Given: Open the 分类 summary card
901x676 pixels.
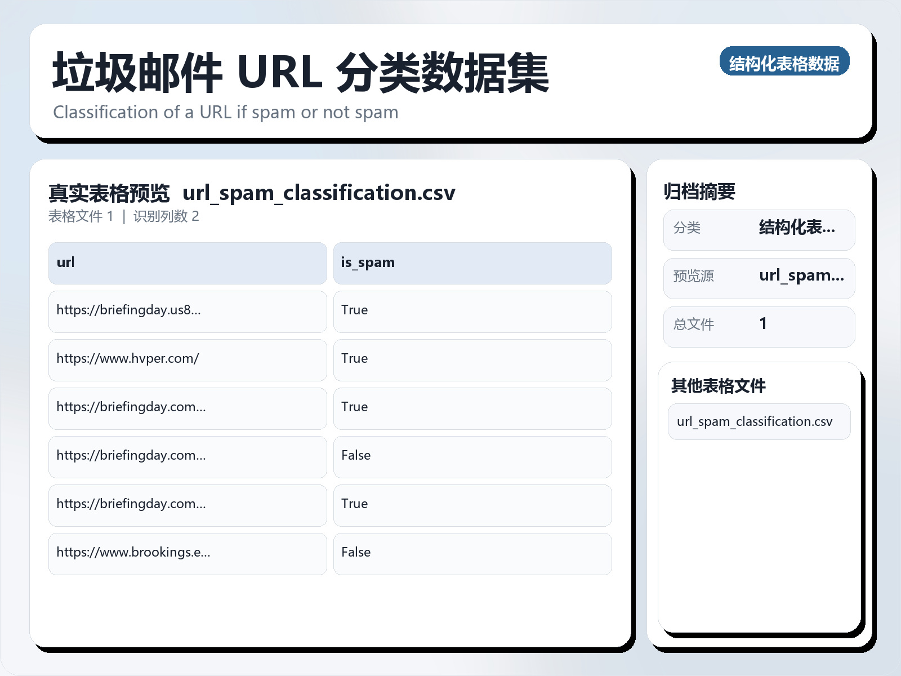Looking at the screenshot, I should [x=759, y=229].
